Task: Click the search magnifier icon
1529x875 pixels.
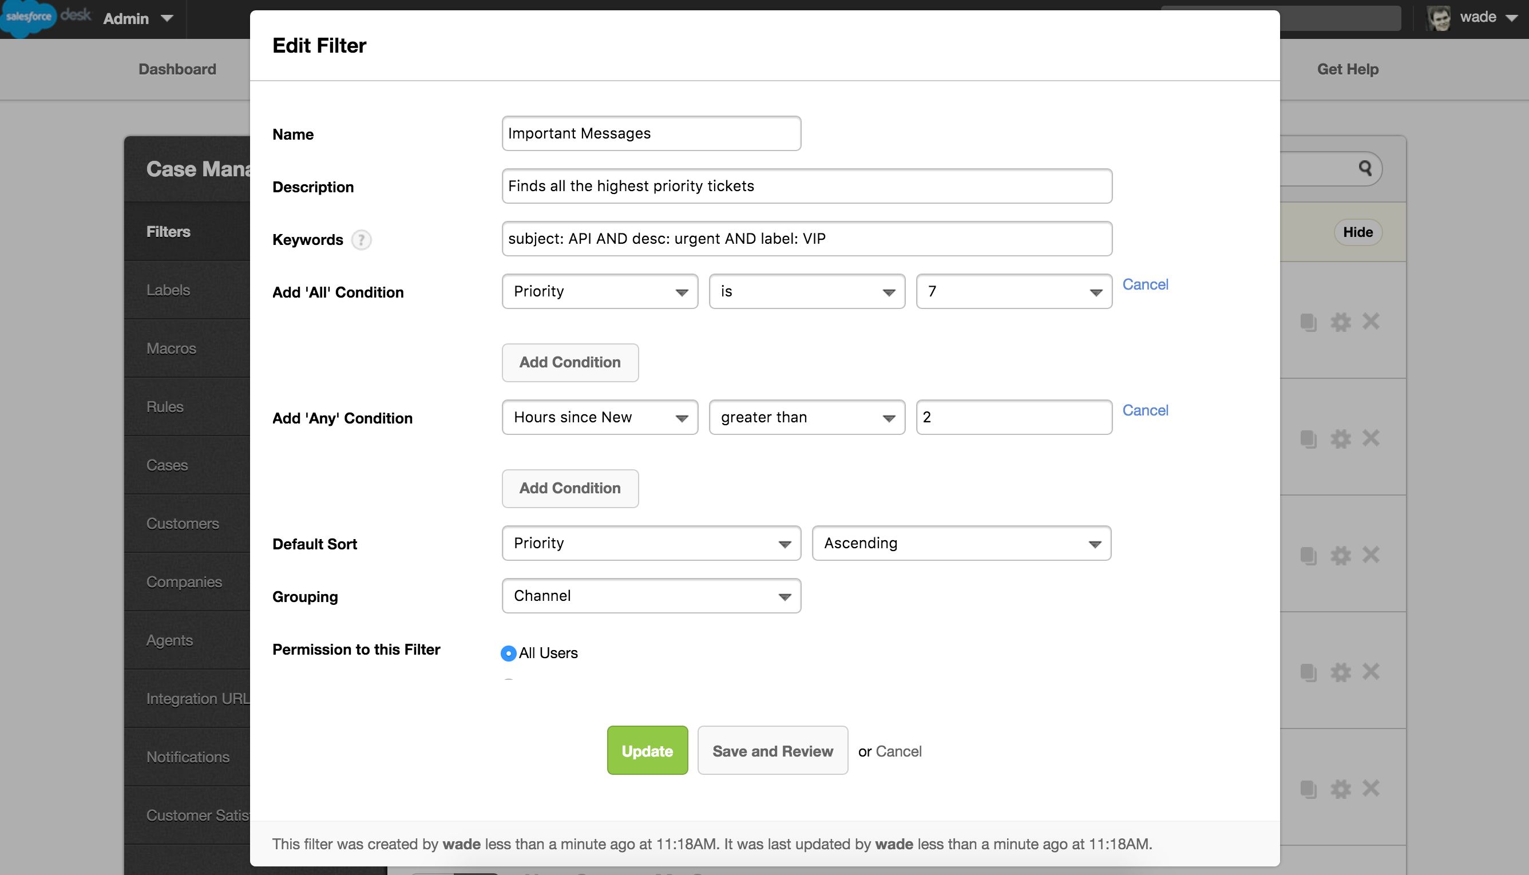Action: [x=1365, y=168]
